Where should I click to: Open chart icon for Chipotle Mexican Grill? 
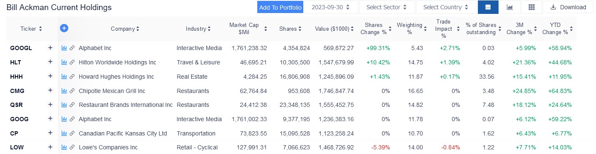pos(65,91)
